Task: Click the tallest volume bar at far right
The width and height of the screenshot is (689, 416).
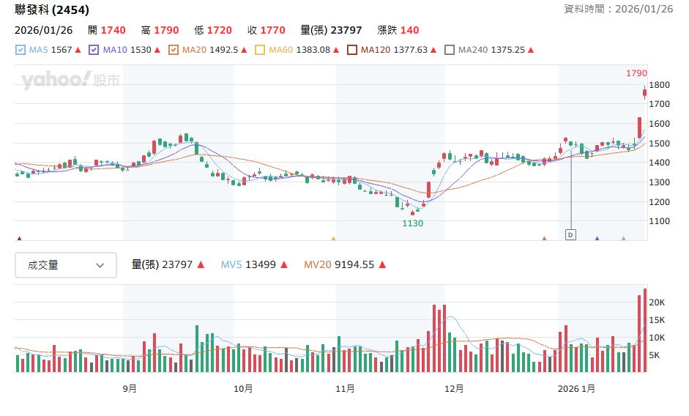Action: [x=645, y=330]
